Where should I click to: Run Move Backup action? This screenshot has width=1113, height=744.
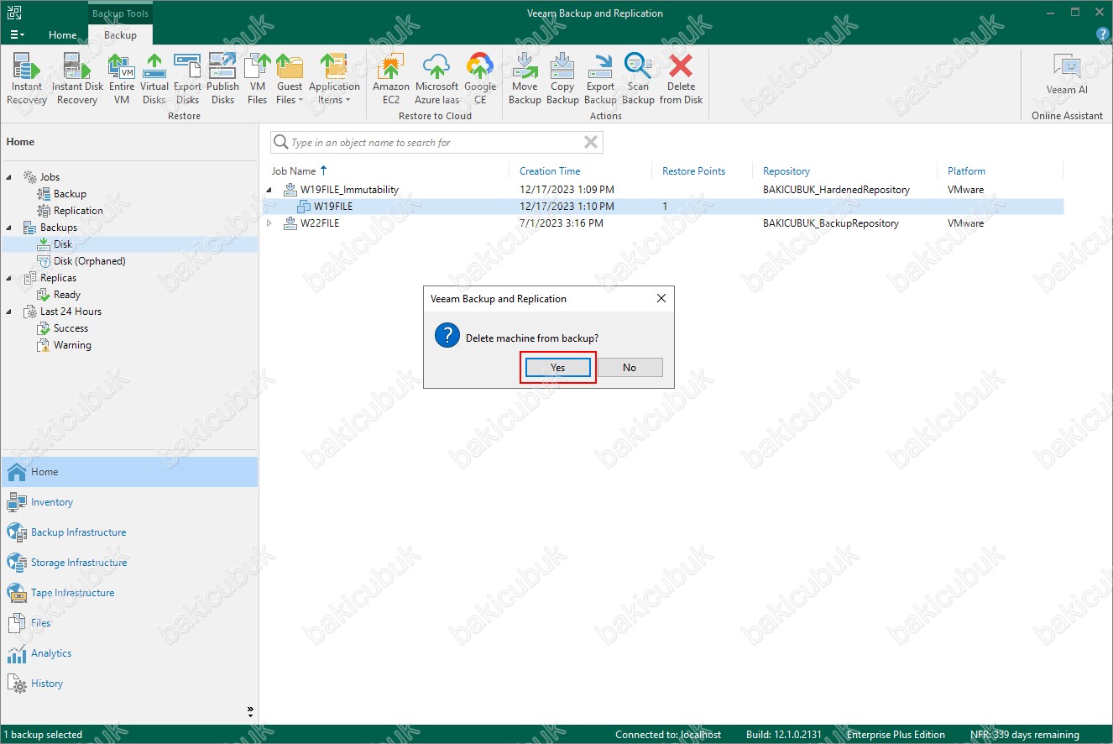525,79
